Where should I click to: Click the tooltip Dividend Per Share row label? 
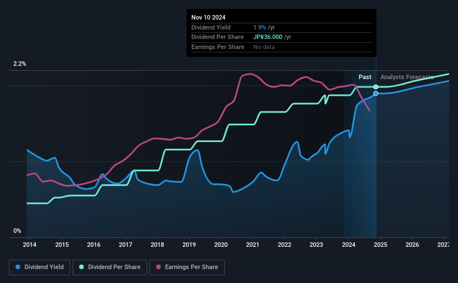coord(218,37)
